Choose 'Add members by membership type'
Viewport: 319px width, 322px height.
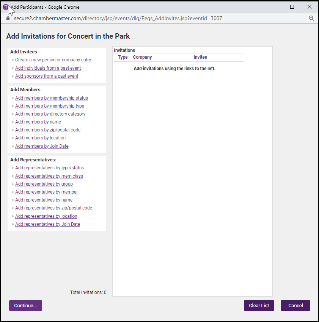point(49,106)
